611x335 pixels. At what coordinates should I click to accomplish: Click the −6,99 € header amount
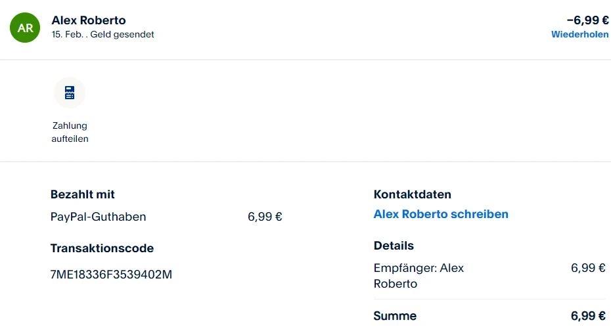(x=587, y=20)
